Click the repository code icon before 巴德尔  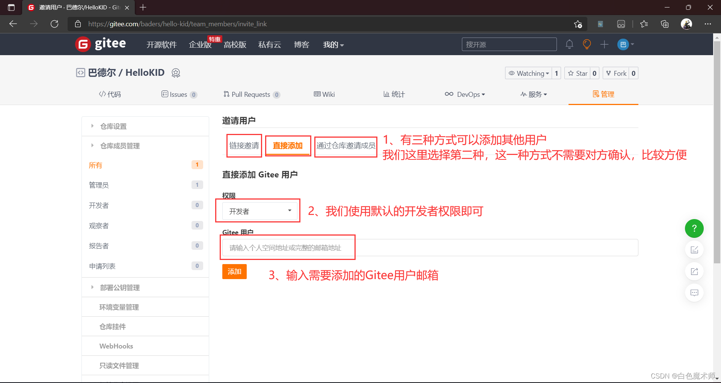point(80,73)
